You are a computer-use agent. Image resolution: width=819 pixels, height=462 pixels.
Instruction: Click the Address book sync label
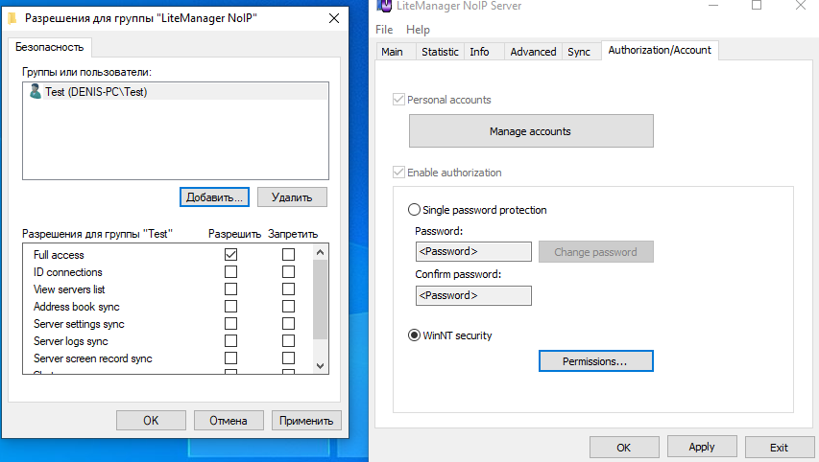[76, 307]
